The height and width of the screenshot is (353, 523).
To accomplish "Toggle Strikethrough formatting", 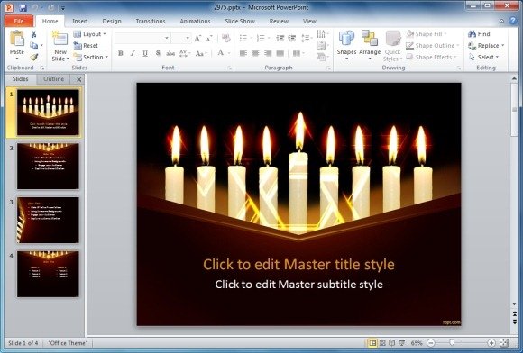I will (x=170, y=53).
